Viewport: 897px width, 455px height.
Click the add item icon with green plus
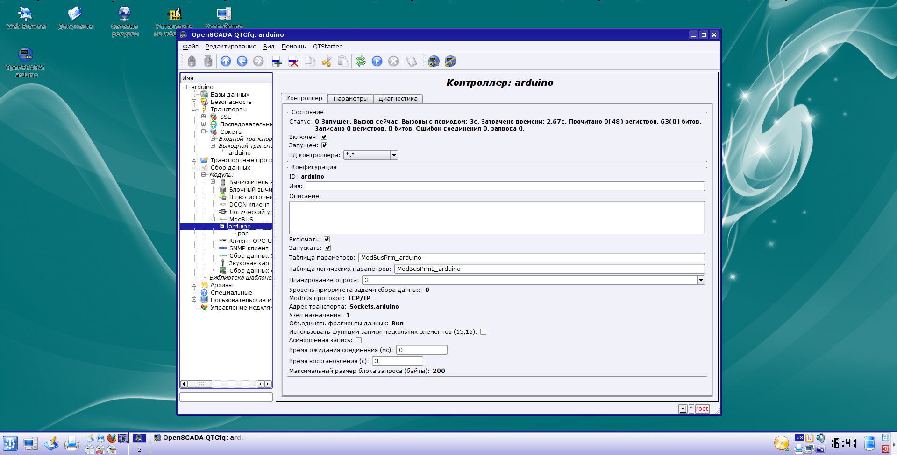pyautogui.click(x=277, y=61)
